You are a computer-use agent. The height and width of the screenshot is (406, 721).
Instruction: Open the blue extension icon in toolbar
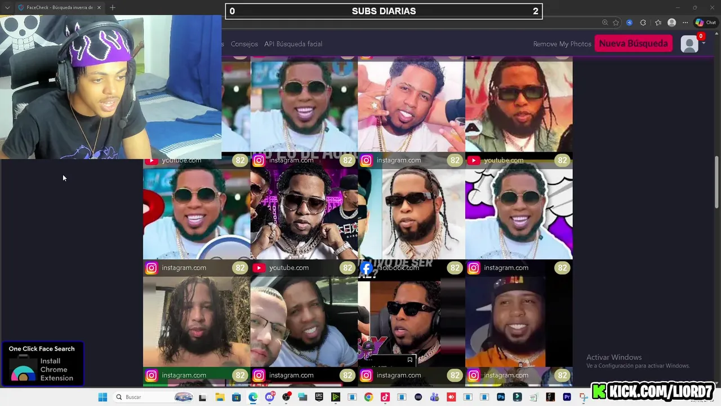click(x=630, y=23)
